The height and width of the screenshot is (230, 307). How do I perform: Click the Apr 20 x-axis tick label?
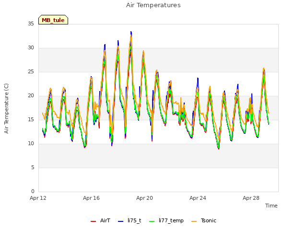(x=144, y=198)
